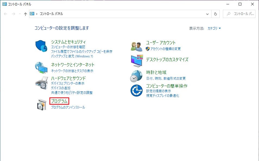Expand the address bar history dropdown
This screenshot has height=161, width=259.
[x=207, y=14]
